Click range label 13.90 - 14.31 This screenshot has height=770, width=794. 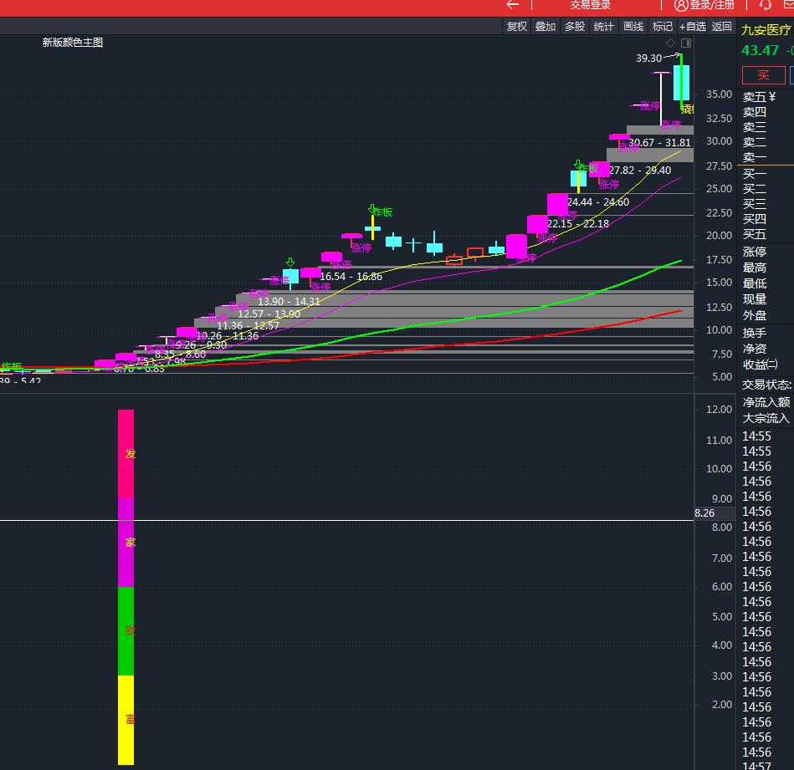pyautogui.click(x=289, y=302)
